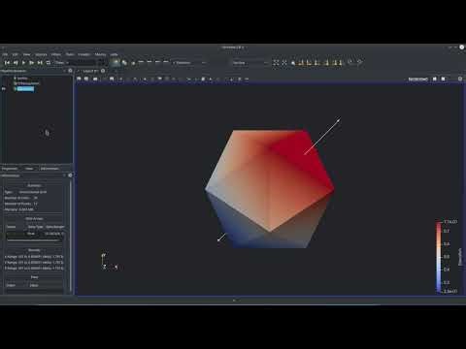The height and width of the screenshot is (349, 466).
Task: Split RenderView1 vertically
Action: pos(444,79)
